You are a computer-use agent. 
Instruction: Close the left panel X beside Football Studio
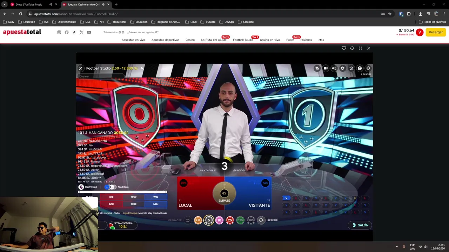point(81,68)
